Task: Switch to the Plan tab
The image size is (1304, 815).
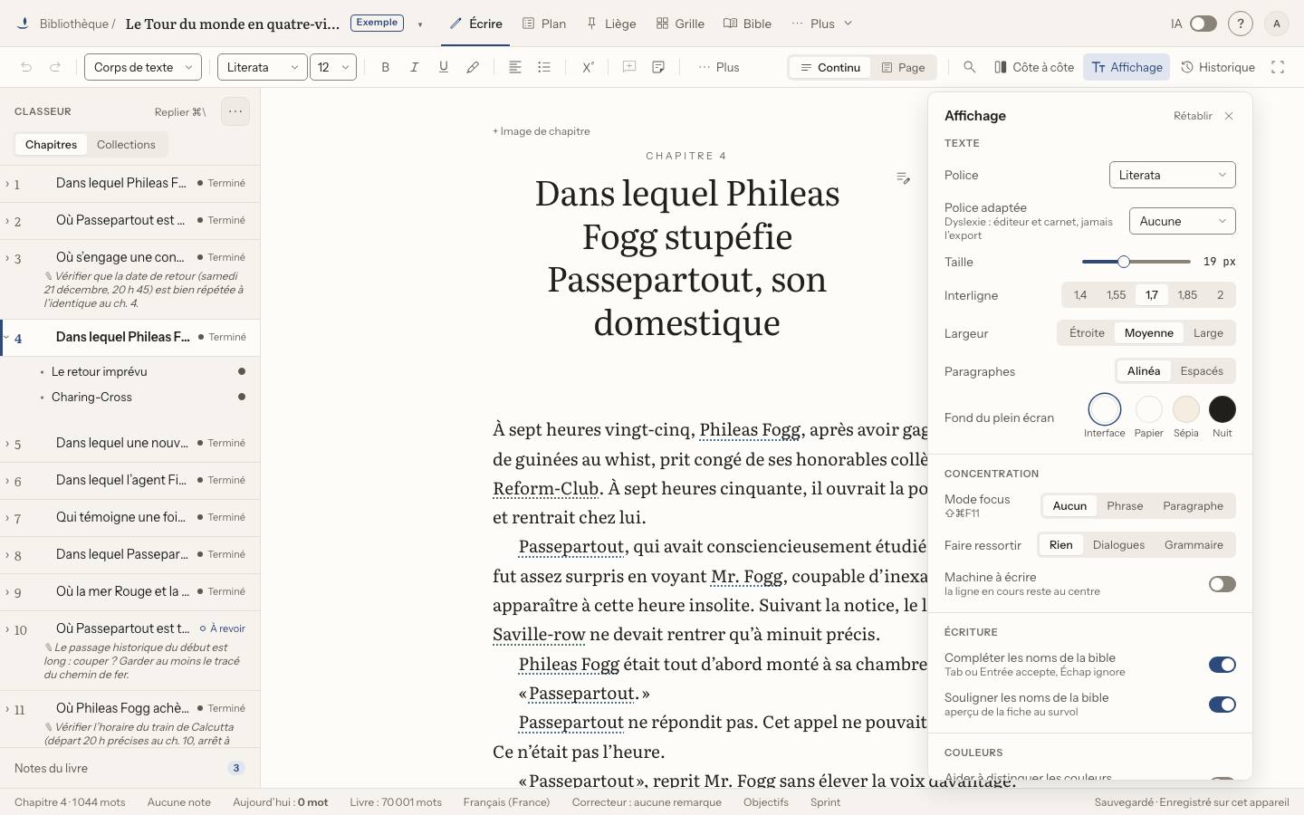Action: (x=544, y=24)
